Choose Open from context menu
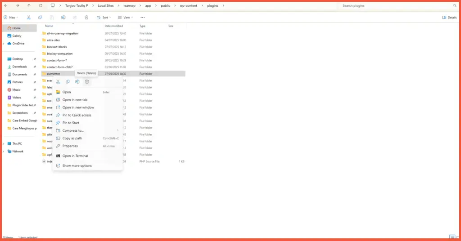This screenshot has height=241, width=461. point(87,92)
